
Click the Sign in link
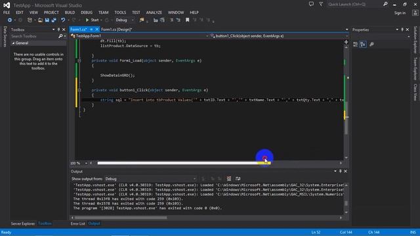tap(400, 13)
